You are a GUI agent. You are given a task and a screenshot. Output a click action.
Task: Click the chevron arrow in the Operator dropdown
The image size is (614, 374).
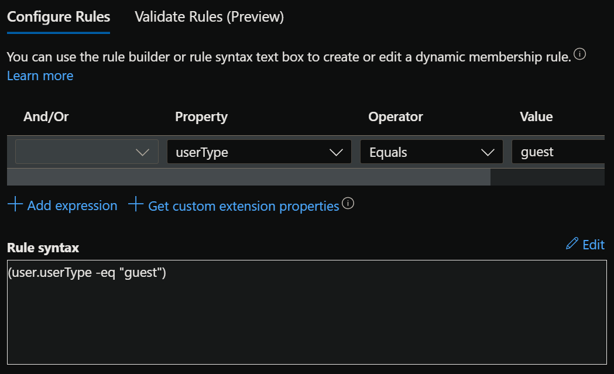pyautogui.click(x=488, y=153)
